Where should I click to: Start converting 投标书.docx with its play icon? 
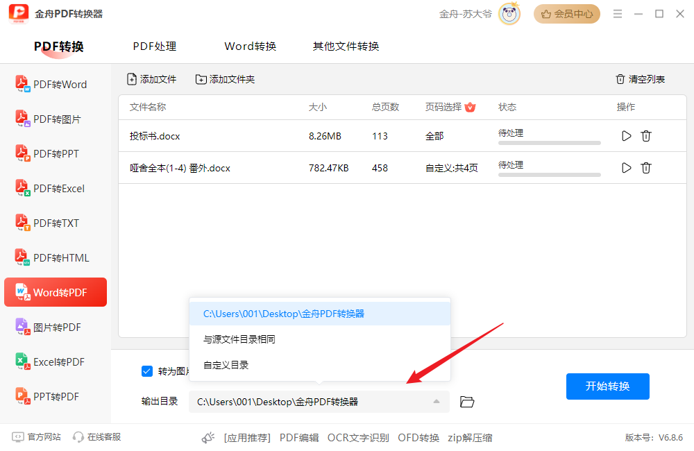pyautogui.click(x=626, y=136)
